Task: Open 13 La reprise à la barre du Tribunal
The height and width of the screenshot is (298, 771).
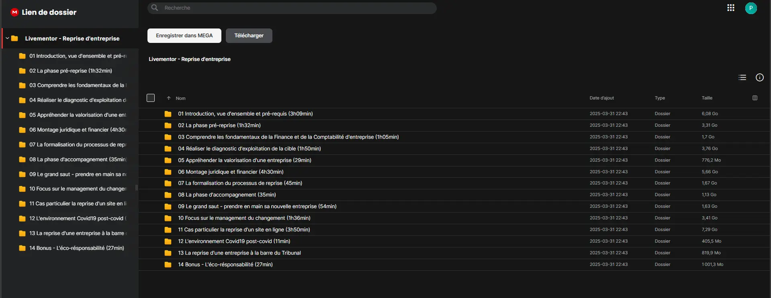Action: pyautogui.click(x=239, y=253)
